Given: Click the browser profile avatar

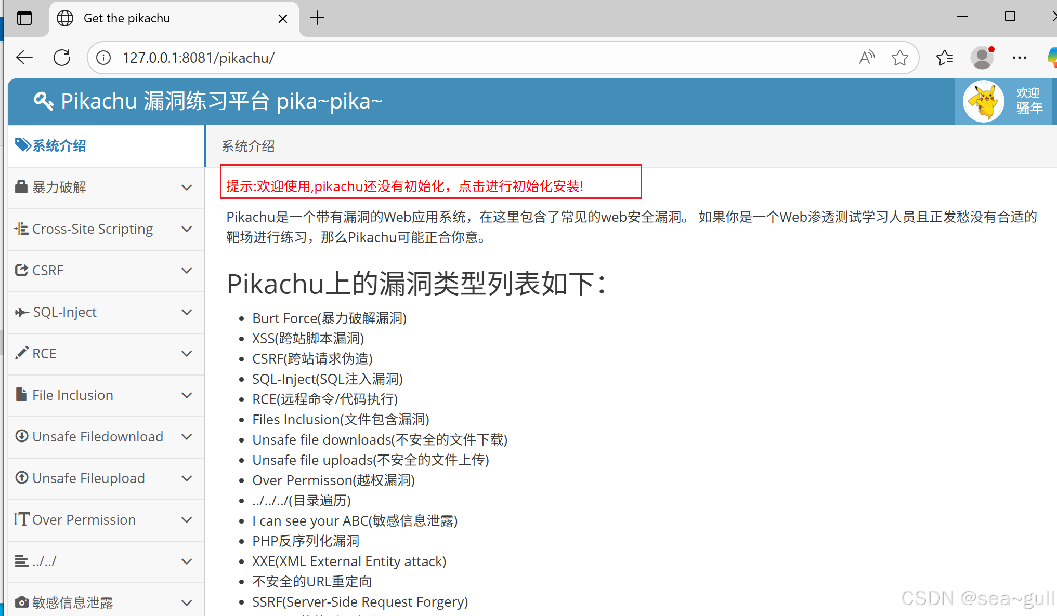Looking at the screenshot, I should tap(982, 58).
